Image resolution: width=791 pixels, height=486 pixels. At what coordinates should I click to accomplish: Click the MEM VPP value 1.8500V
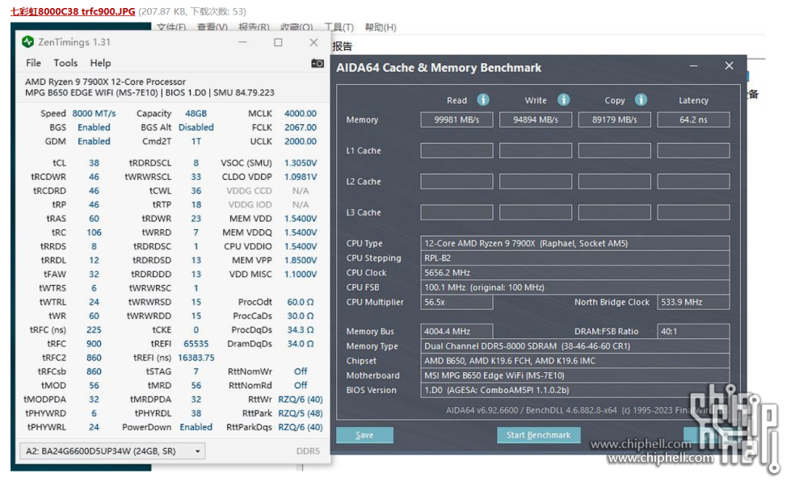(300, 260)
